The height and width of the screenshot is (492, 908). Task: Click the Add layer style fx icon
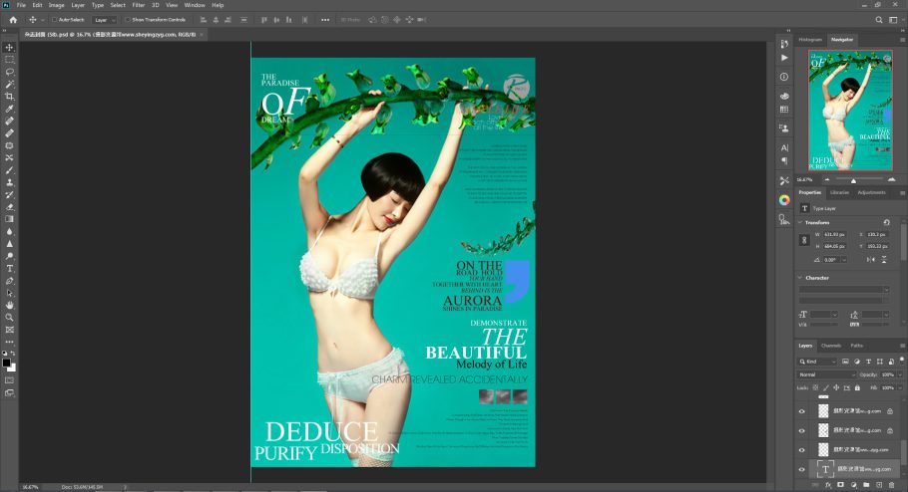pos(827,485)
